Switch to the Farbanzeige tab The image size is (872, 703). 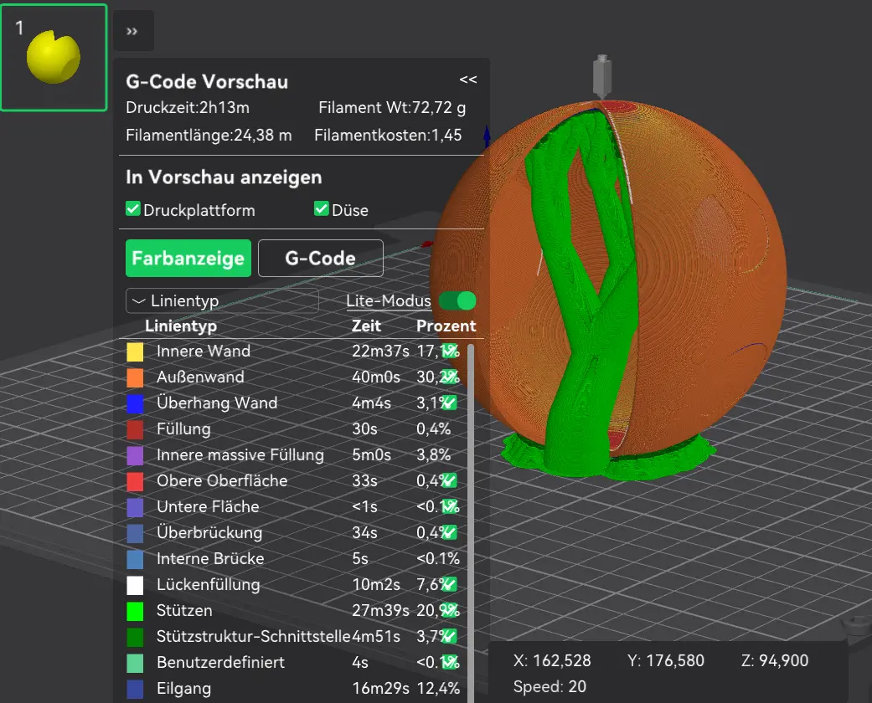(x=188, y=258)
